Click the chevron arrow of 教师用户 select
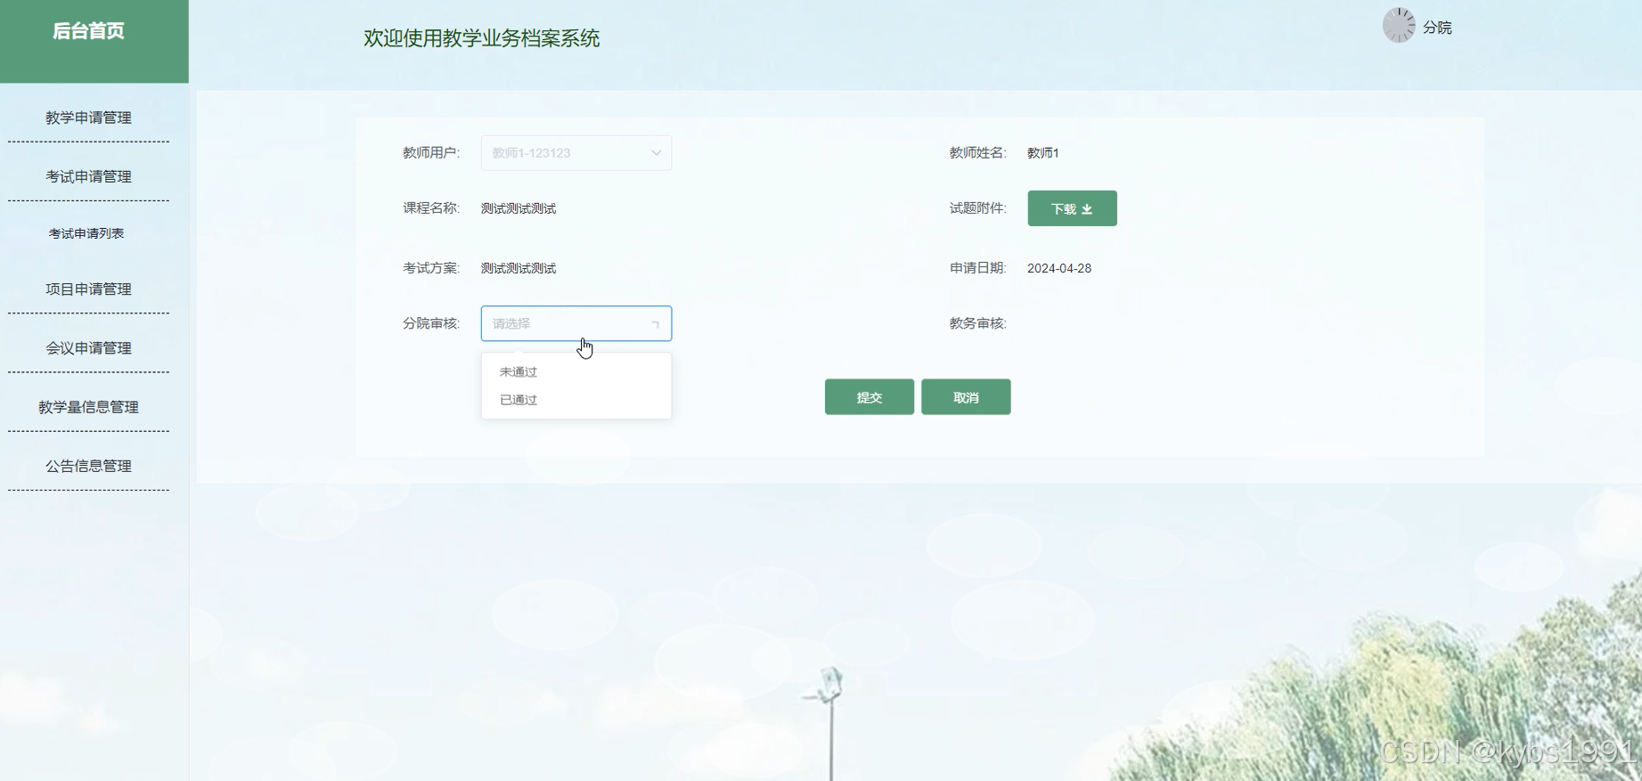This screenshot has height=781, width=1642. coord(656,153)
